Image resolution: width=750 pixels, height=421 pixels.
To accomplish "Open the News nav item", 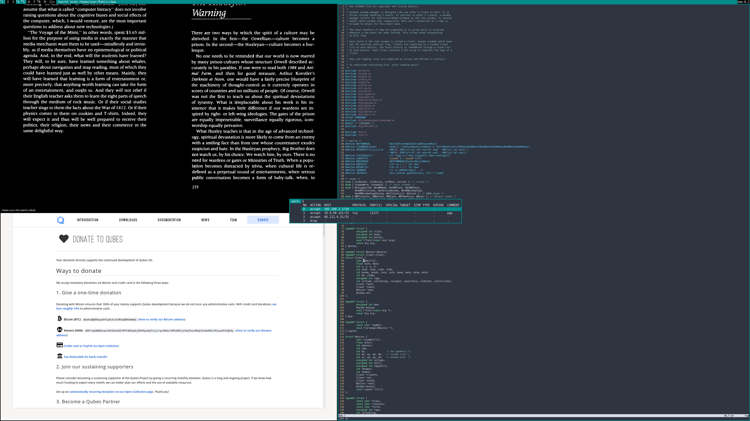I will pyautogui.click(x=205, y=220).
